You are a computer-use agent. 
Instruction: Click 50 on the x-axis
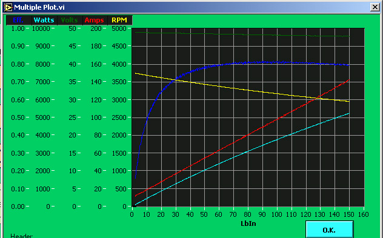204,214
